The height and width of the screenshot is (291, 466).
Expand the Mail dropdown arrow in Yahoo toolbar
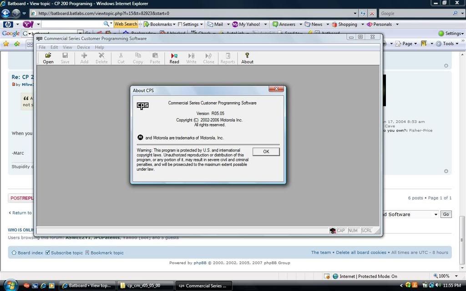tap(228, 25)
